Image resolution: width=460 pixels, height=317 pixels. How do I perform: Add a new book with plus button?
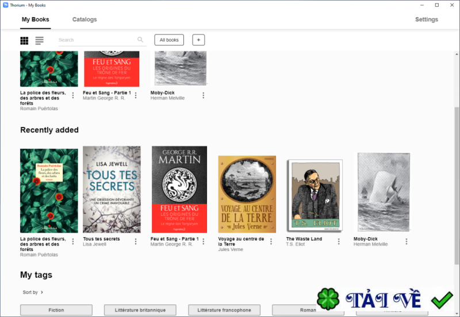pos(198,40)
